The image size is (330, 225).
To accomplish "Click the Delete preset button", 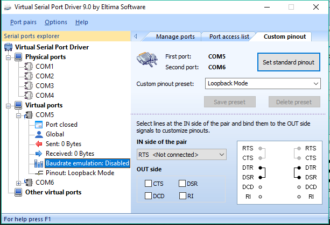I will [x=294, y=102].
